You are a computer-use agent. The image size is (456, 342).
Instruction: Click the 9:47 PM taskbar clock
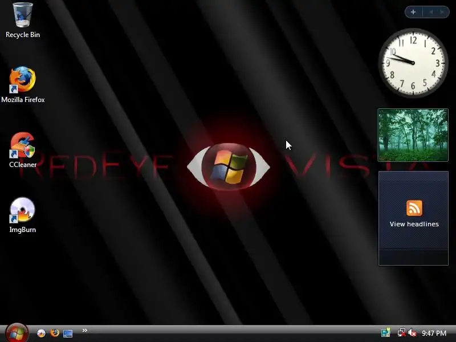tap(434, 333)
